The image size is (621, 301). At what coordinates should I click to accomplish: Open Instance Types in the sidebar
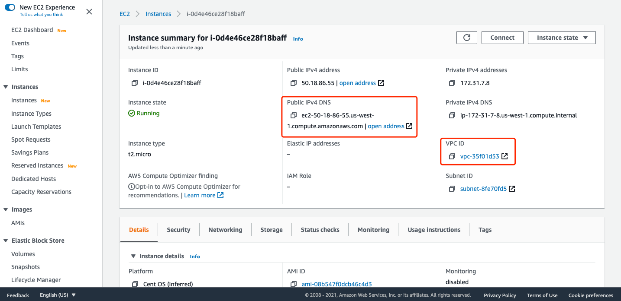click(31, 114)
